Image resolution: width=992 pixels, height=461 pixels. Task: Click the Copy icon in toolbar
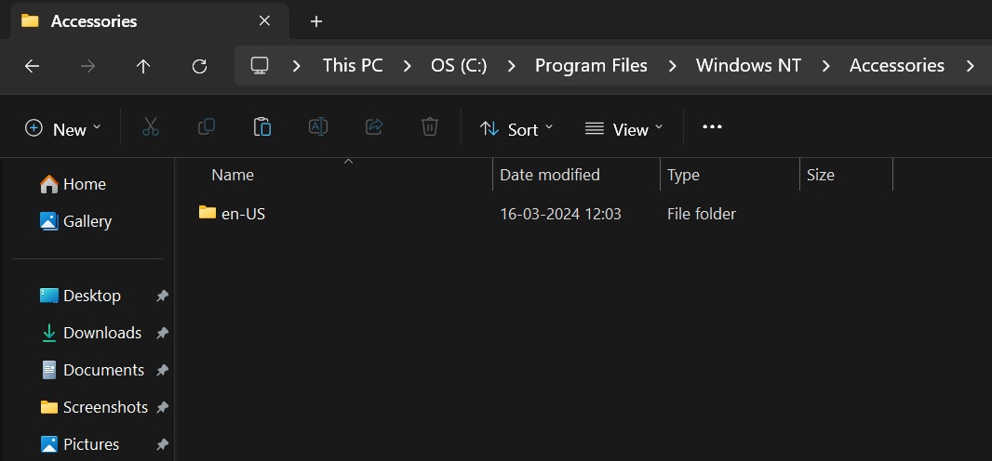[207, 127]
